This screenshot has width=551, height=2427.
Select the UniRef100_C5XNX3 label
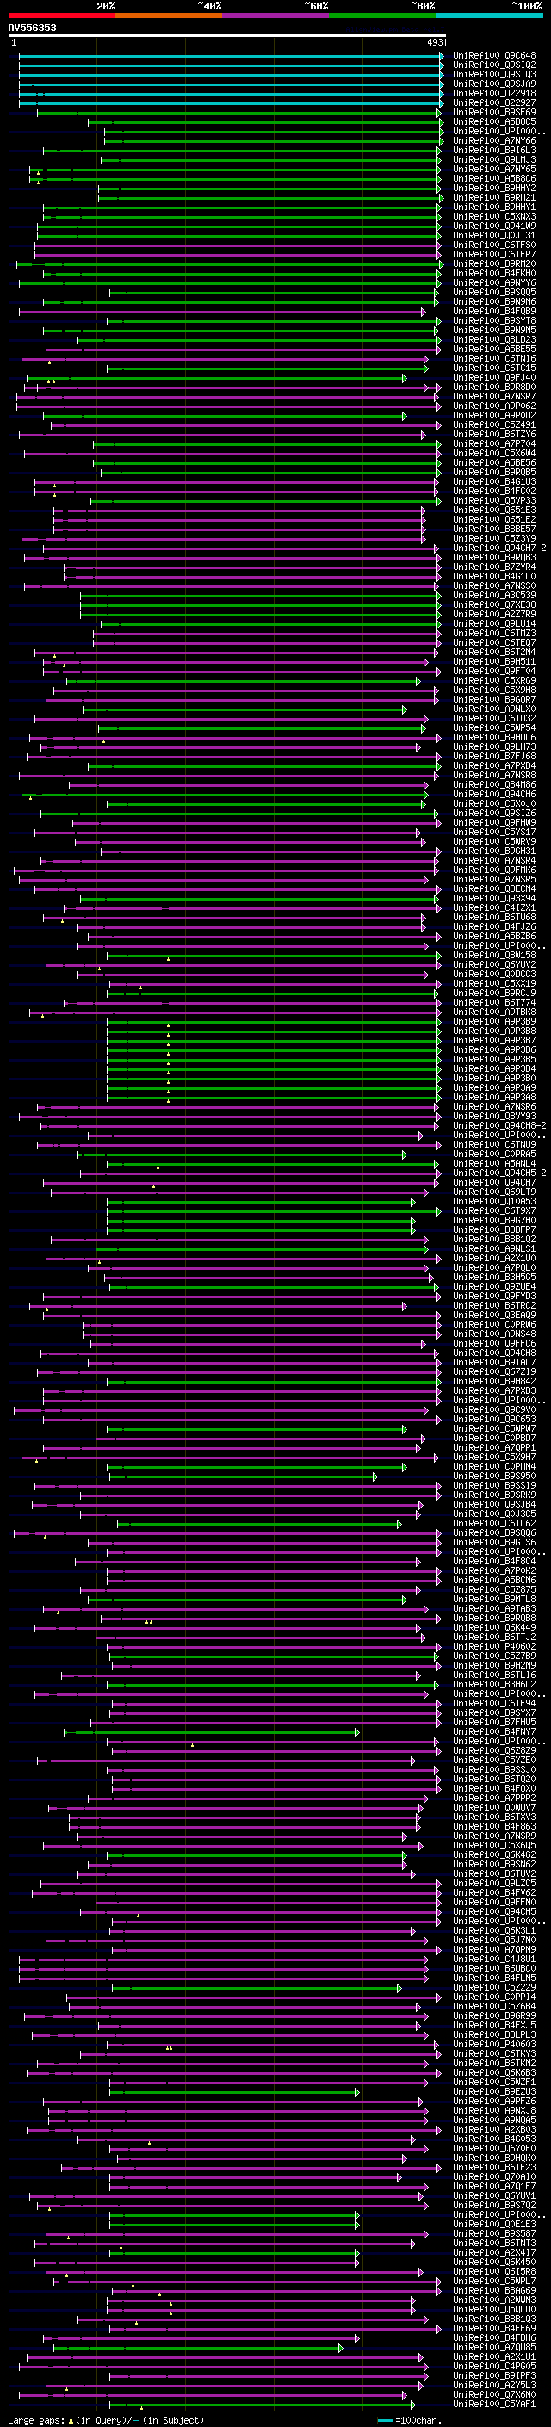pos(494,217)
